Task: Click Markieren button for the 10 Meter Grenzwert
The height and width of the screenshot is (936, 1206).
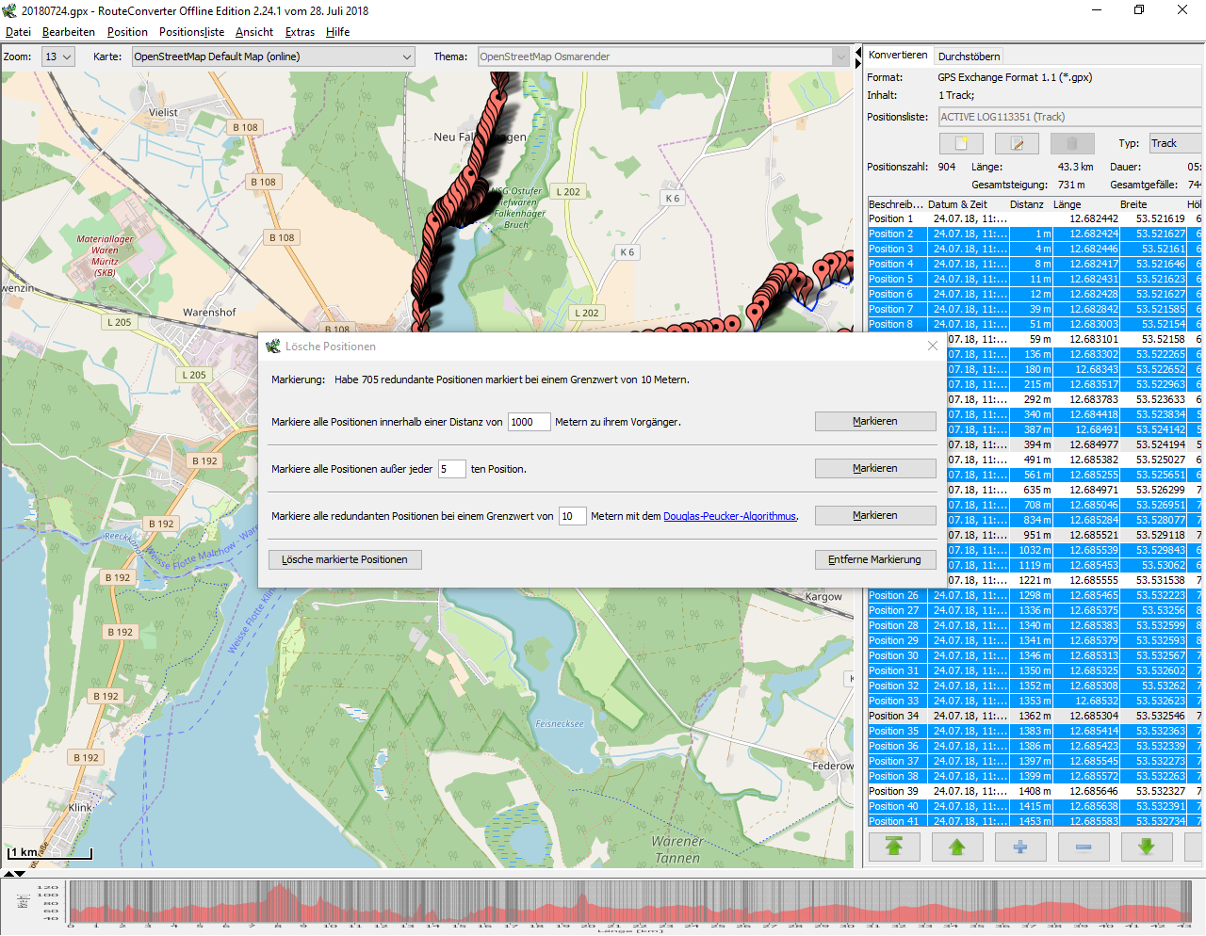Action: point(874,515)
